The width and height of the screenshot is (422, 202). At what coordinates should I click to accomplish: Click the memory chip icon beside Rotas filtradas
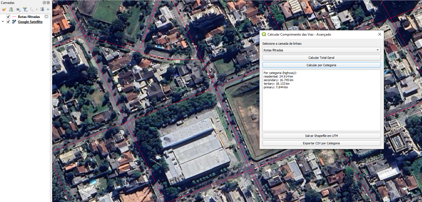click(46, 17)
